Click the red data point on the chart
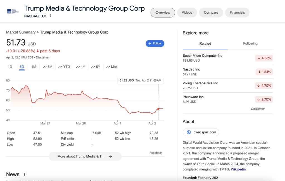Screen dimensions: 285x181 point(158,109)
